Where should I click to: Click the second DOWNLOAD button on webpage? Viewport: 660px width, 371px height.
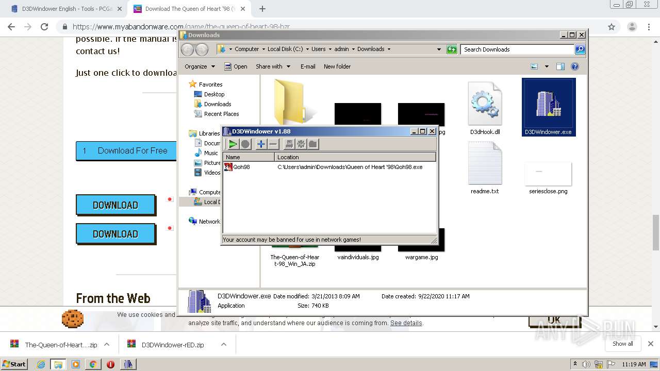[115, 234]
